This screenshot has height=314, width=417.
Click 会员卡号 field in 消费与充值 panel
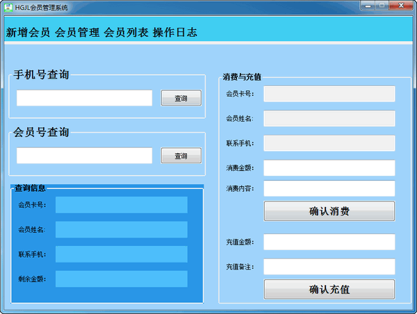coord(329,94)
